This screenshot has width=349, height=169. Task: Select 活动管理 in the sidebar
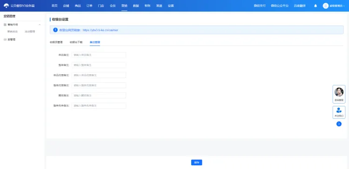coord(30,32)
